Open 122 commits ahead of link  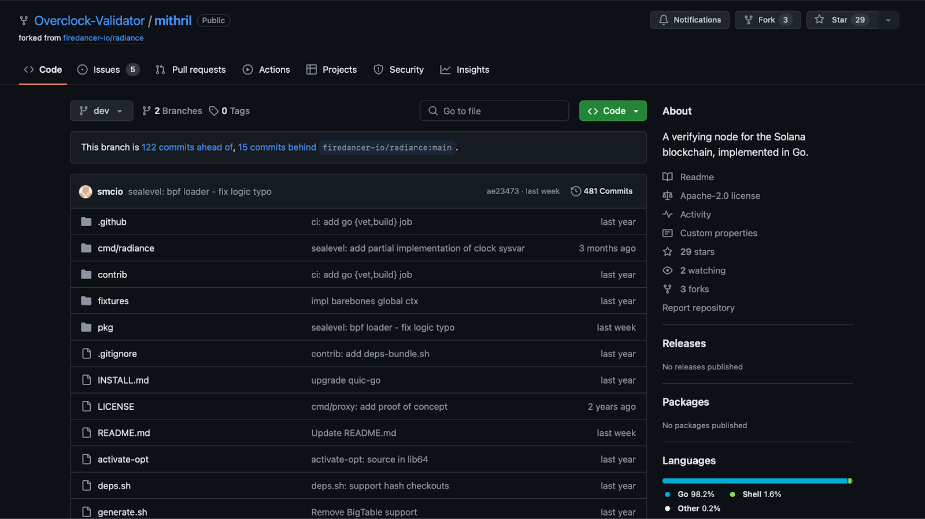tap(187, 147)
